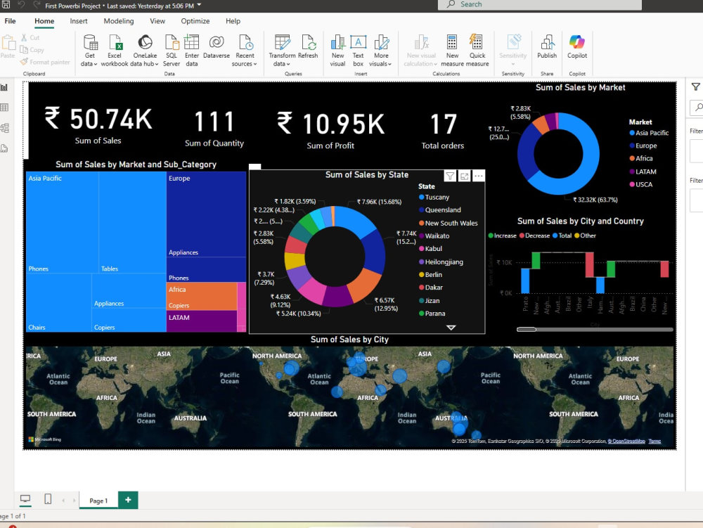
Task: Click the OneLake data hub icon
Action: (x=145, y=43)
